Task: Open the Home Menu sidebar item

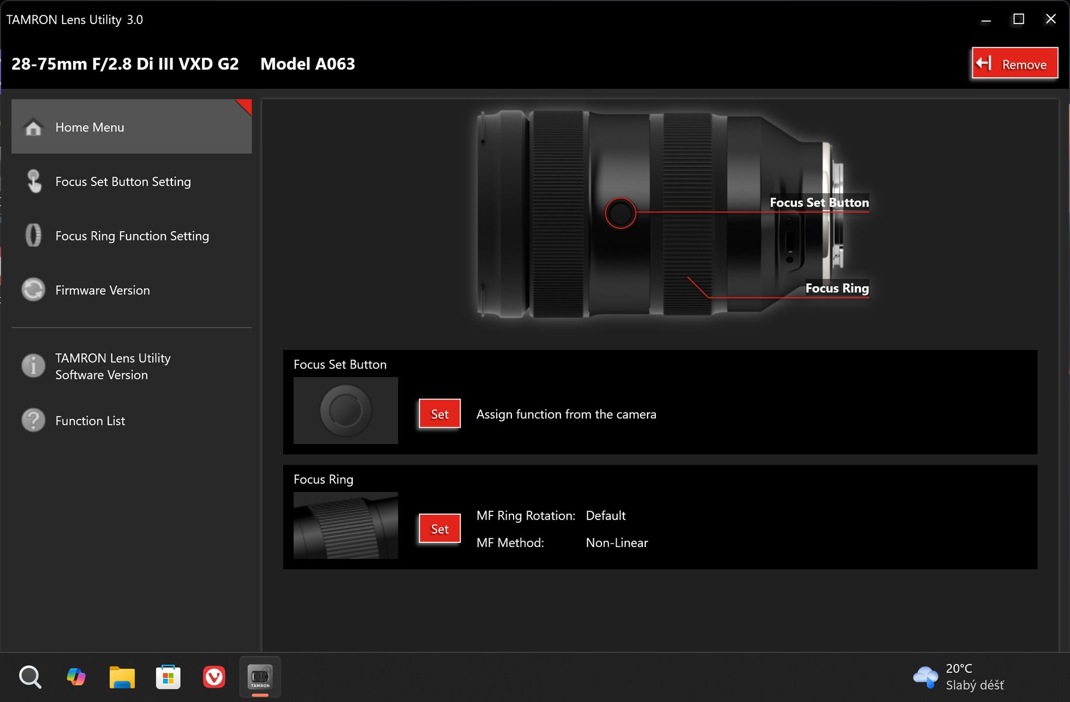Action: point(132,126)
